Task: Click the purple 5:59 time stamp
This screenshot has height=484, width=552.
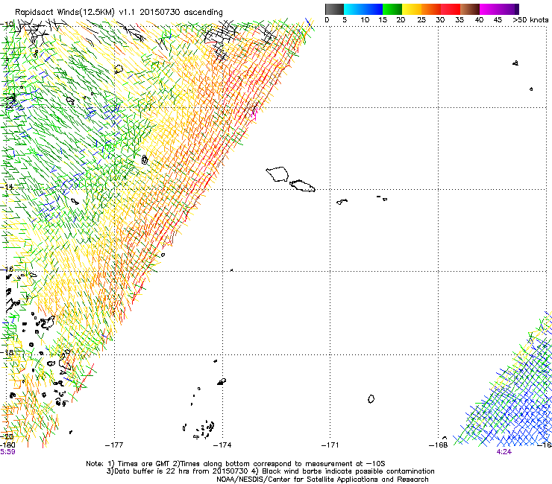Action: click(x=7, y=452)
